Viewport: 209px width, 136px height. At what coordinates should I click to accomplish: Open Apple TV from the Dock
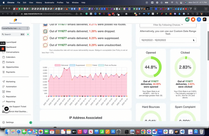74,132
